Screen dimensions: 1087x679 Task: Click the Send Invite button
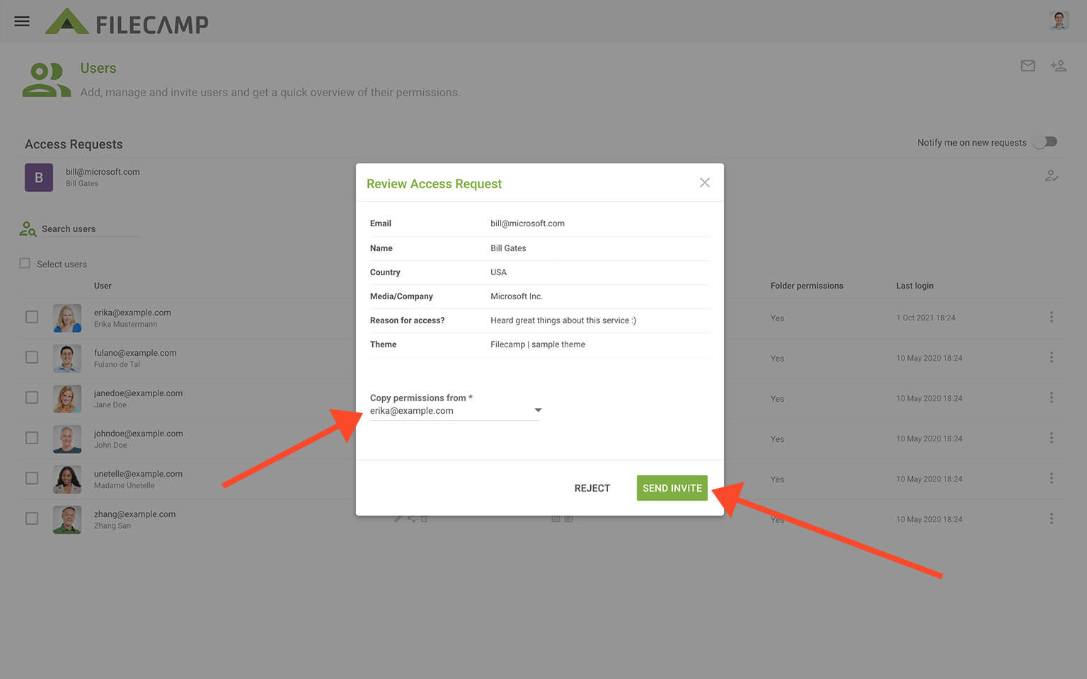[672, 488]
